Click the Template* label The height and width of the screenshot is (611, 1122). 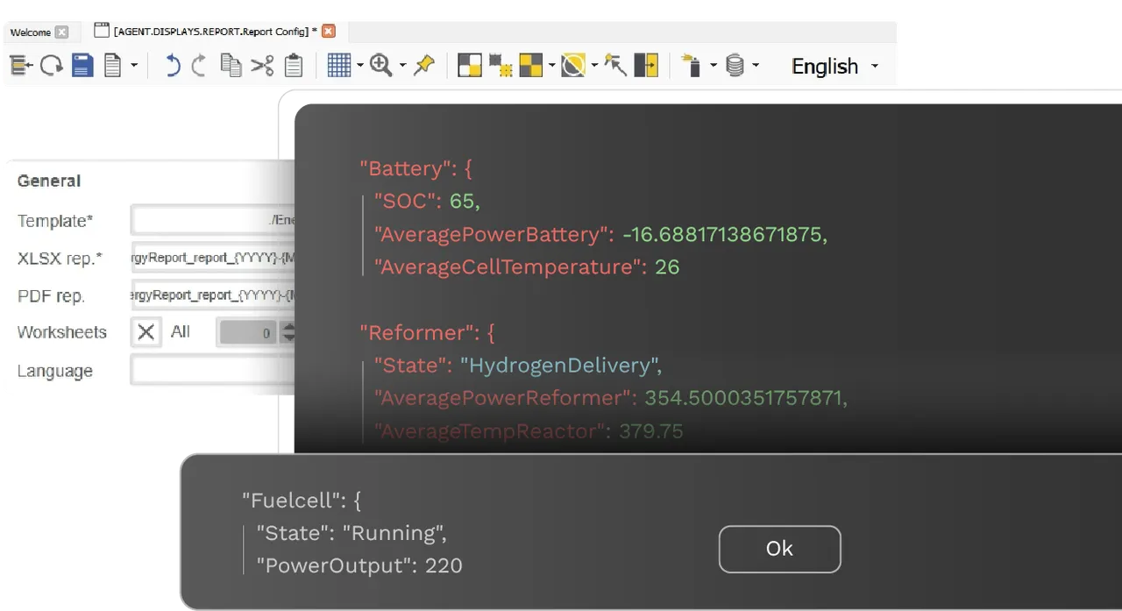[x=55, y=221]
